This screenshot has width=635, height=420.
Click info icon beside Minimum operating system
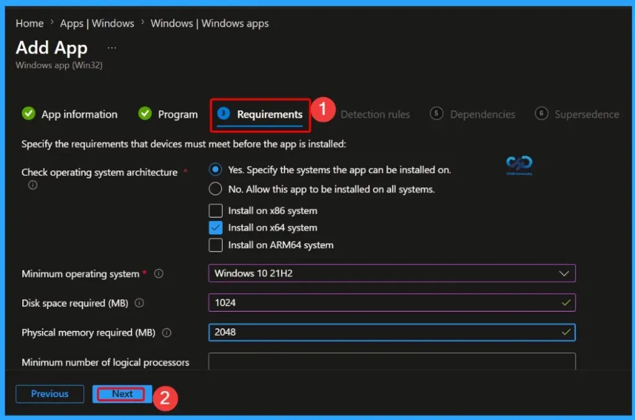click(x=159, y=274)
